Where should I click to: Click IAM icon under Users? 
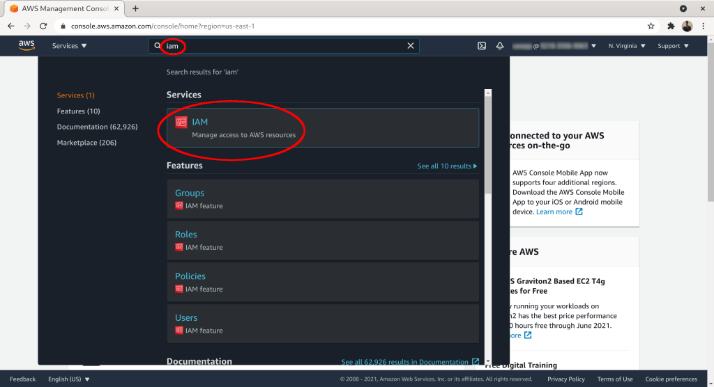[x=179, y=330]
